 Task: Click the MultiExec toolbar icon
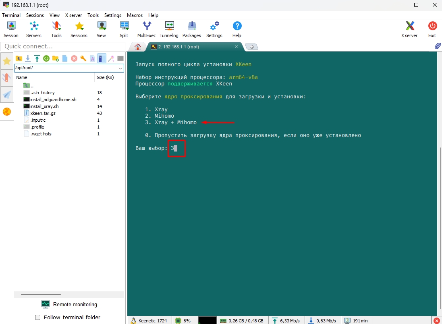[x=147, y=29]
